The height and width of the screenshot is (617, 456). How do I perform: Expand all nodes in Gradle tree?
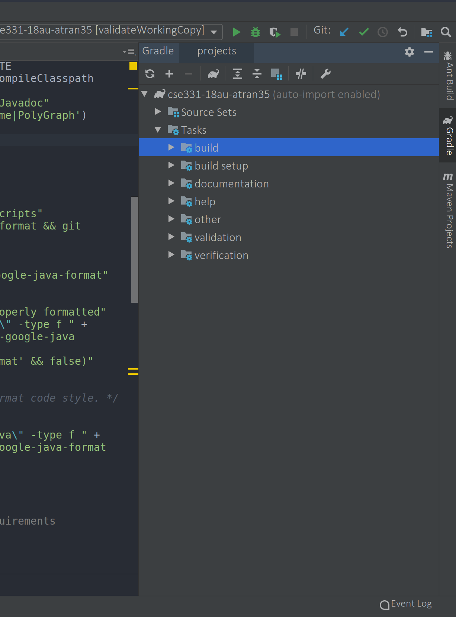[x=237, y=74]
